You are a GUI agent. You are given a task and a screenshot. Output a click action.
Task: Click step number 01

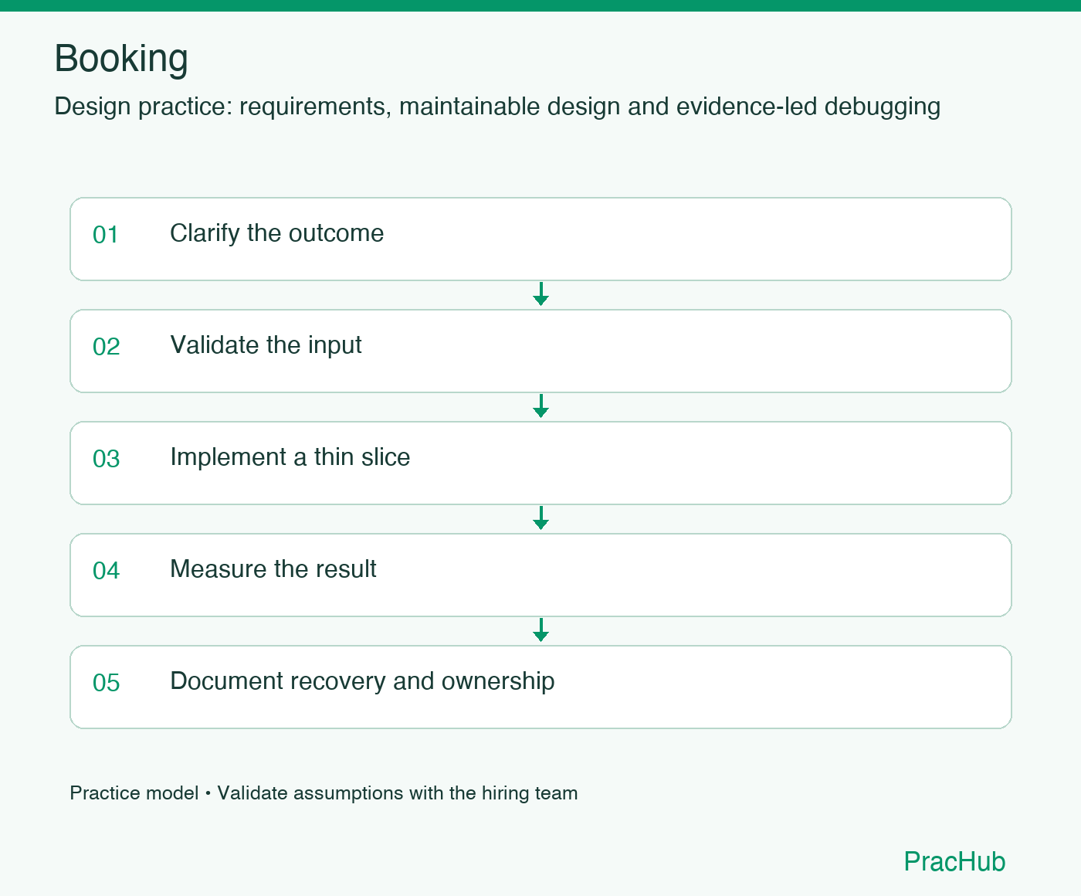(106, 235)
